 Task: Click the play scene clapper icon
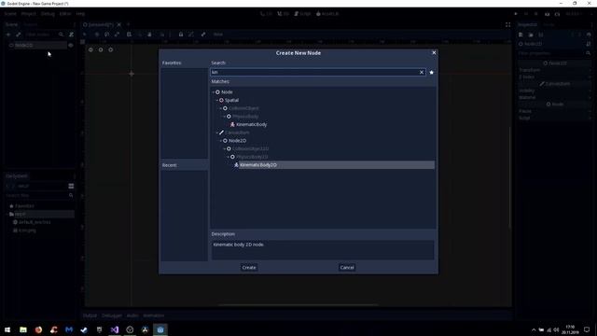click(548, 14)
